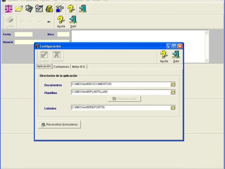Click Salir in the Configuración dialog

(x=176, y=57)
